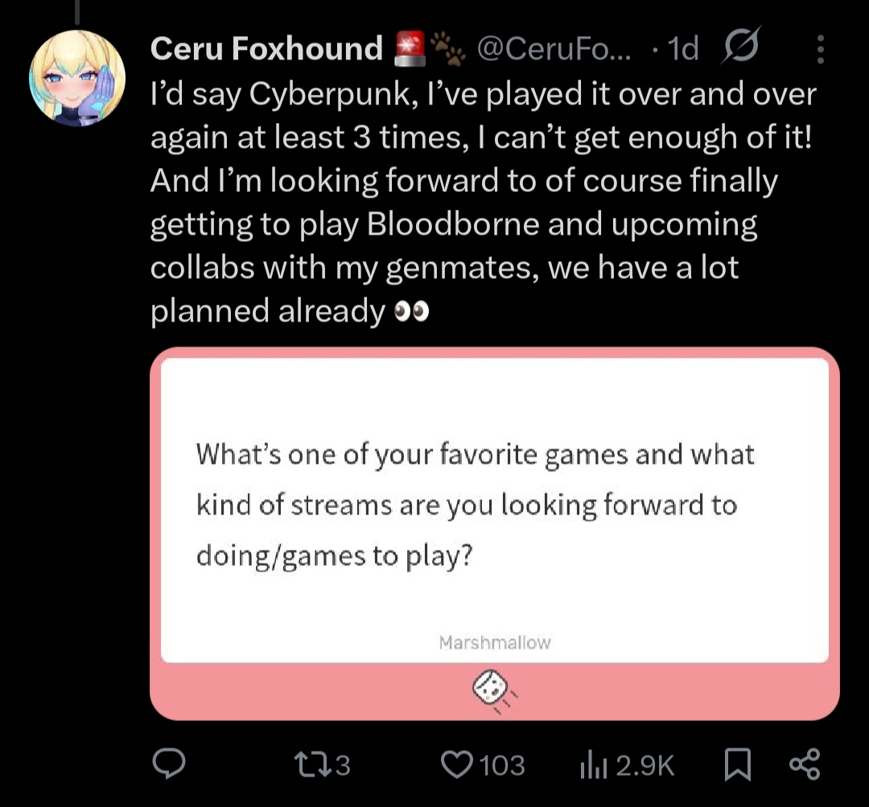This screenshot has height=807, width=869.
Task: Open the three-dot more options menu
Action: coord(820,50)
